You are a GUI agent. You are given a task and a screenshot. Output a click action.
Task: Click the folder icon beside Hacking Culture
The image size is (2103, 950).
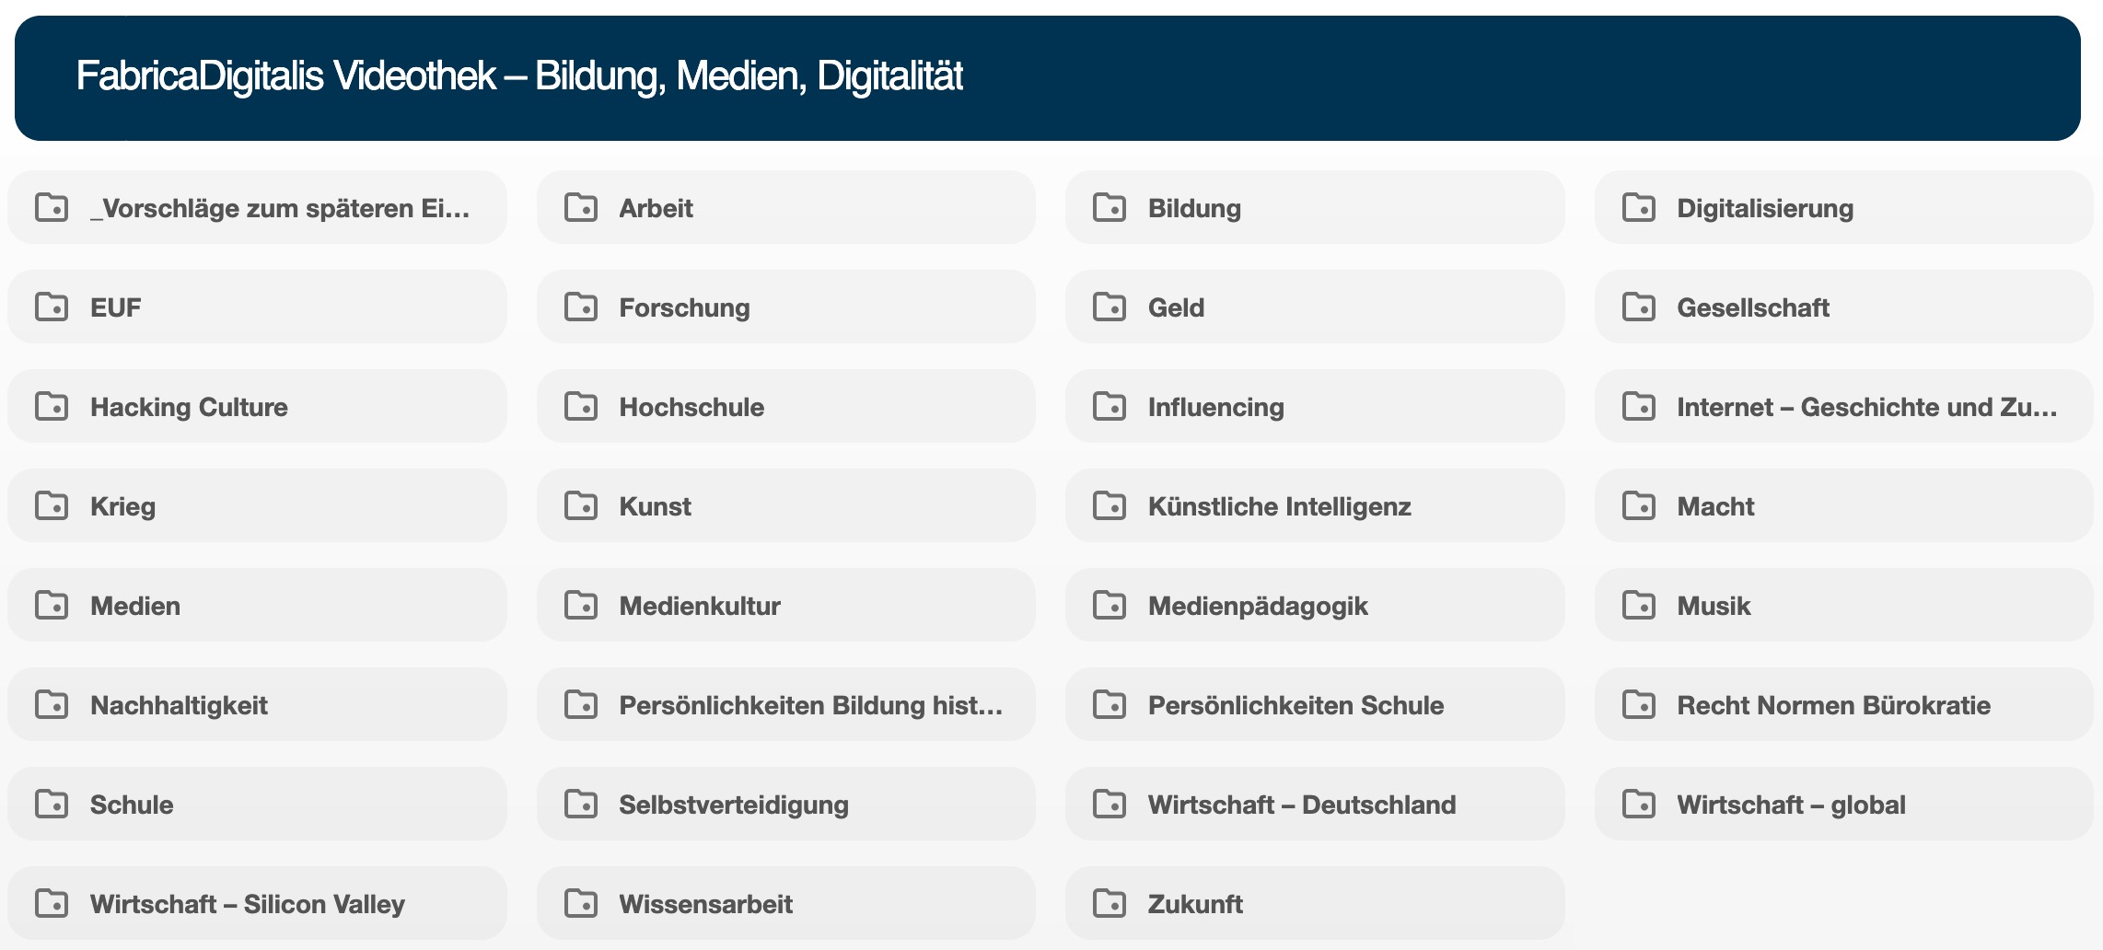pos(52,406)
